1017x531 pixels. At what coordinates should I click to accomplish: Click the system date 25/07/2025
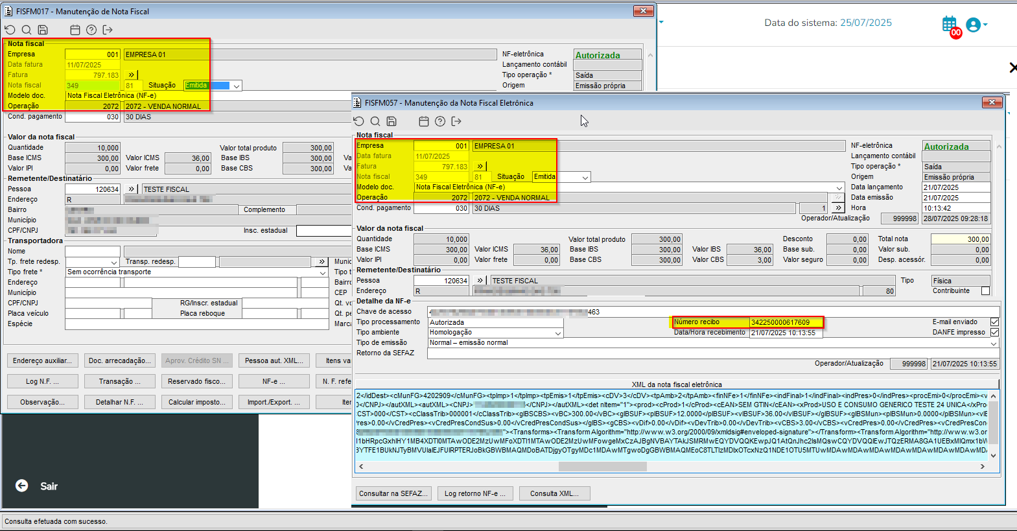pos(866,23)
